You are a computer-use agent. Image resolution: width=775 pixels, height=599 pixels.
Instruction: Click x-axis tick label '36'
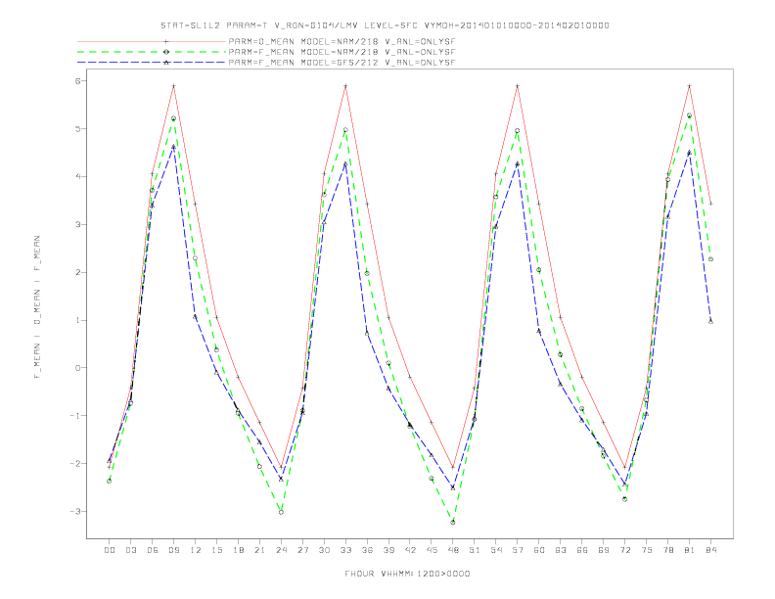point(367,550)
